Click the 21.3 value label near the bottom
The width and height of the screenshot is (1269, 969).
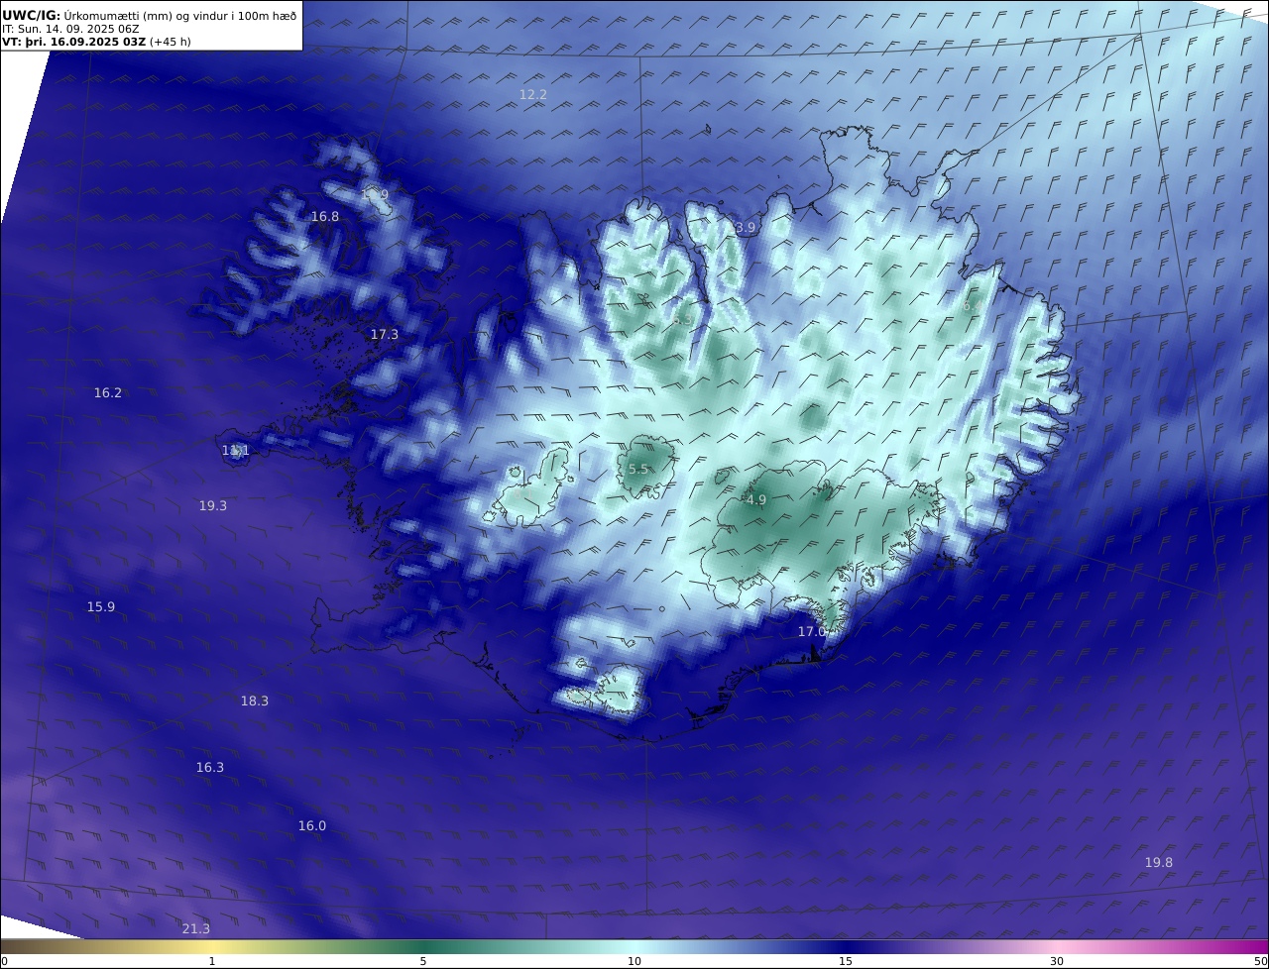[x=196, y=929]
